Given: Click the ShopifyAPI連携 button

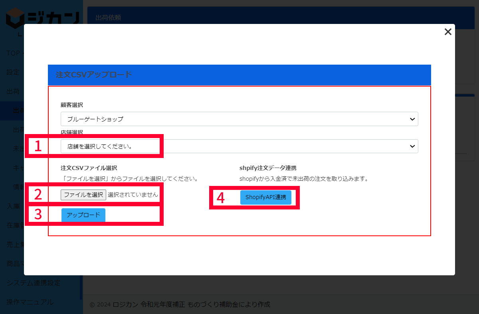Looking at the screenshot, I should pyautogui.click(x=265, y=197).
